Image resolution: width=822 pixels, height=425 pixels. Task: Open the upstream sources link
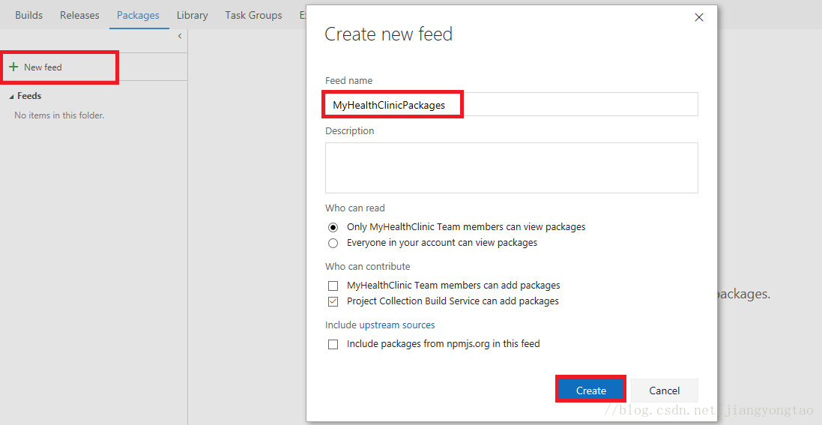coord(397,325)
